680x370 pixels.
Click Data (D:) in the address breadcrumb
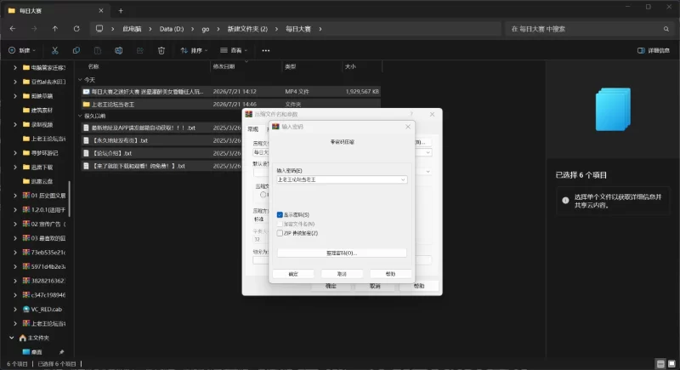[172, 29]
